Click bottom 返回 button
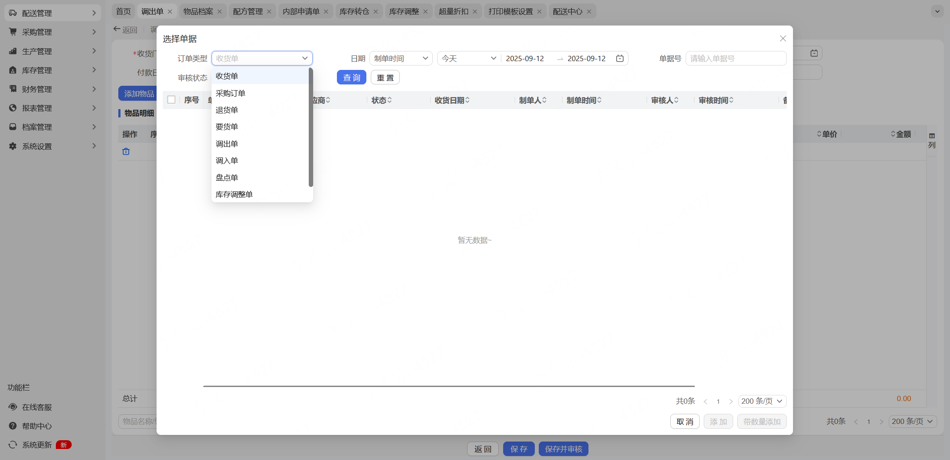Image resolution: width=950 pixels, height=460 pixels. coord(483,449)
